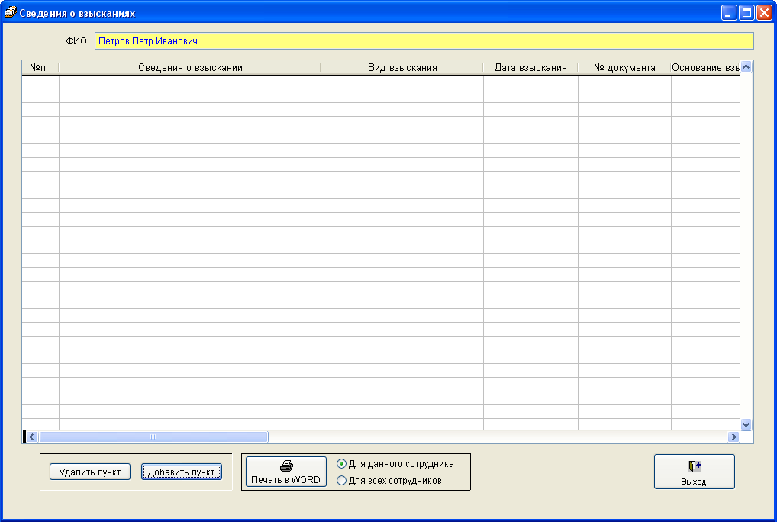Select Для всех сотрудников radio option

click(389, 480)
